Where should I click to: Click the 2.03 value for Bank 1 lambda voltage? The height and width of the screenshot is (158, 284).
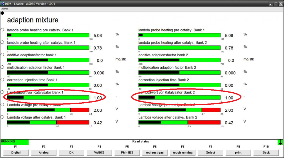tap(98, 110)
